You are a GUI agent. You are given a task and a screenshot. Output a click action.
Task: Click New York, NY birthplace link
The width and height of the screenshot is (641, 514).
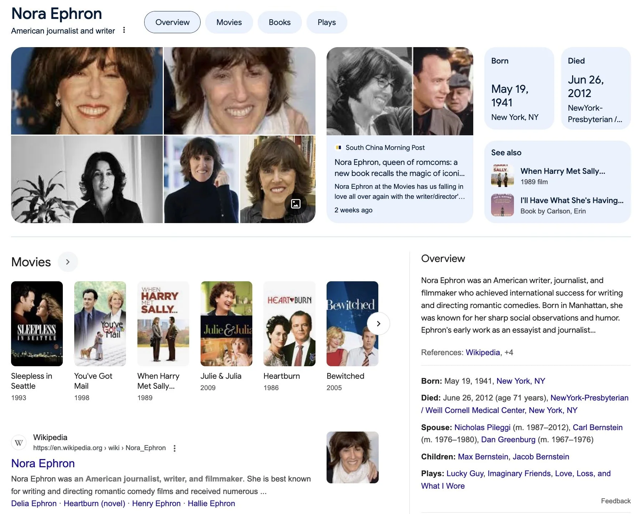(x=521, y=381)
